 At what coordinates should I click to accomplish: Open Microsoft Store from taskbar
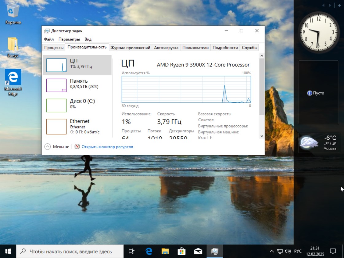pos(182,251)
